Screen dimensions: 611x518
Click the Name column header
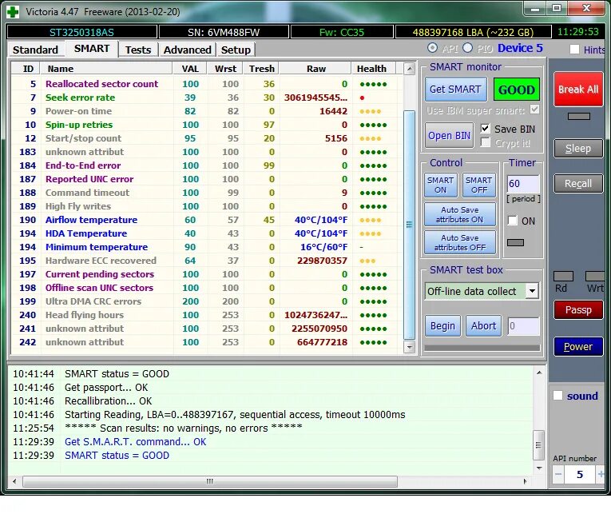[106, 69]
